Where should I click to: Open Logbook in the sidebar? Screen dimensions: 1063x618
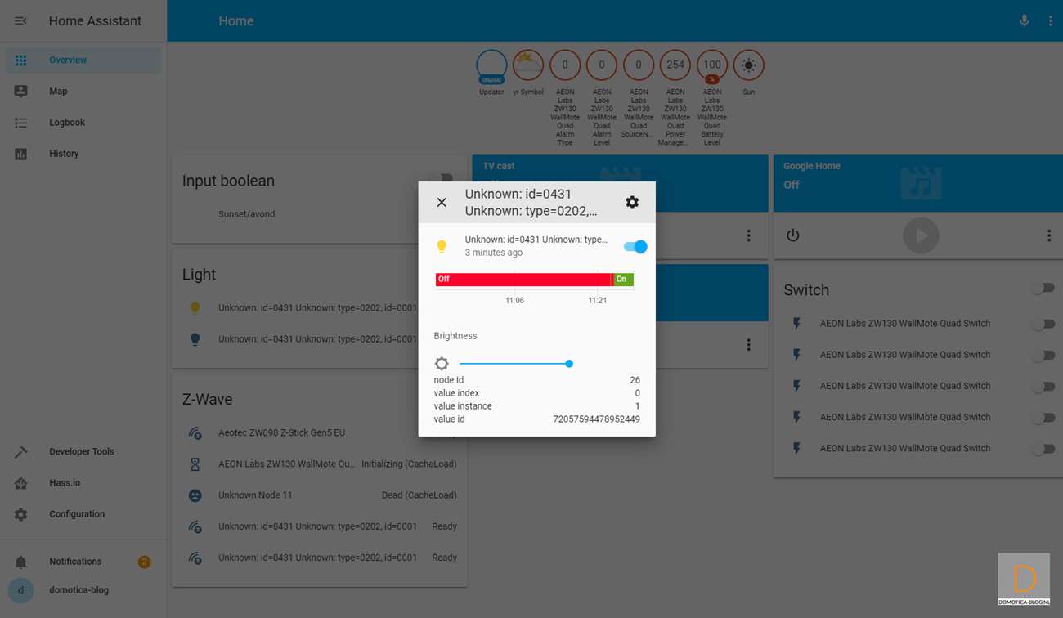67,123
